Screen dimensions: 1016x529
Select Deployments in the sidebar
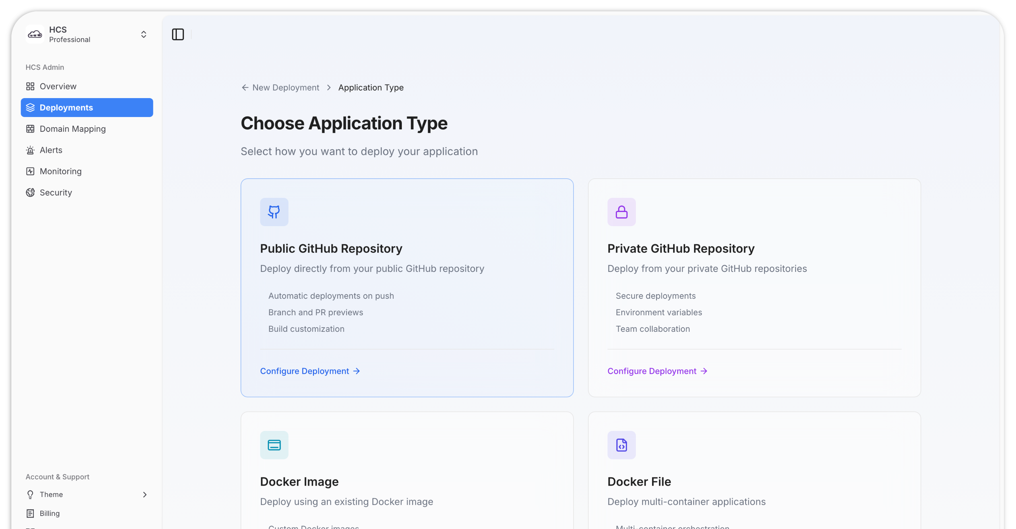coord(66,107)
